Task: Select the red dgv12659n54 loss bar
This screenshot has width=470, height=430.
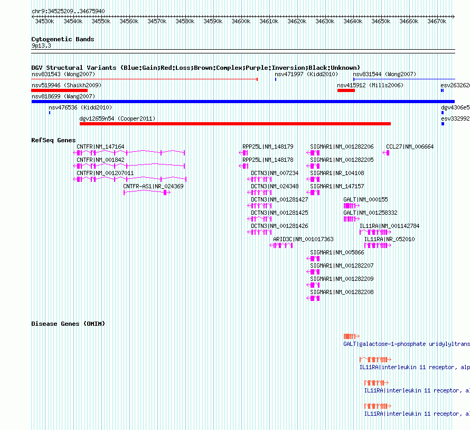Action: coord(236,124)
